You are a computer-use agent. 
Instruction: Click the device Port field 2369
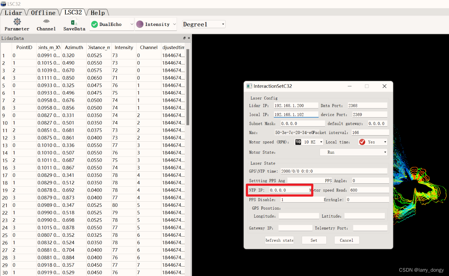(x=370, y=115)
